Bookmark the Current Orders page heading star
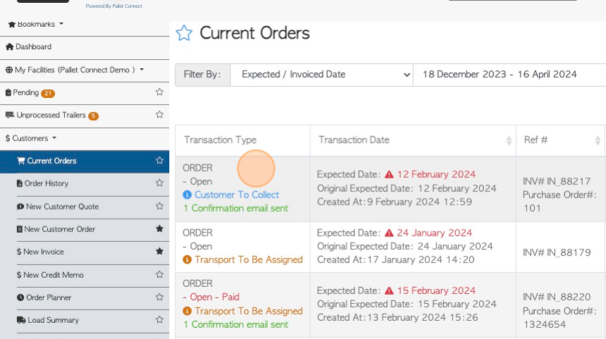 click(184, 33)
